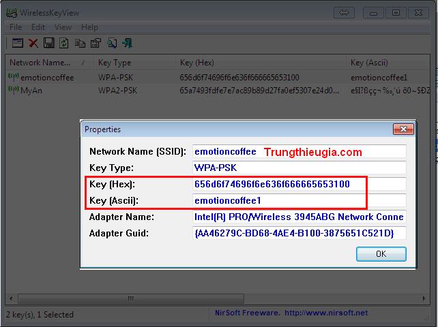Click the WirelessKeyView title bar app icon

(x=12, y=12)
